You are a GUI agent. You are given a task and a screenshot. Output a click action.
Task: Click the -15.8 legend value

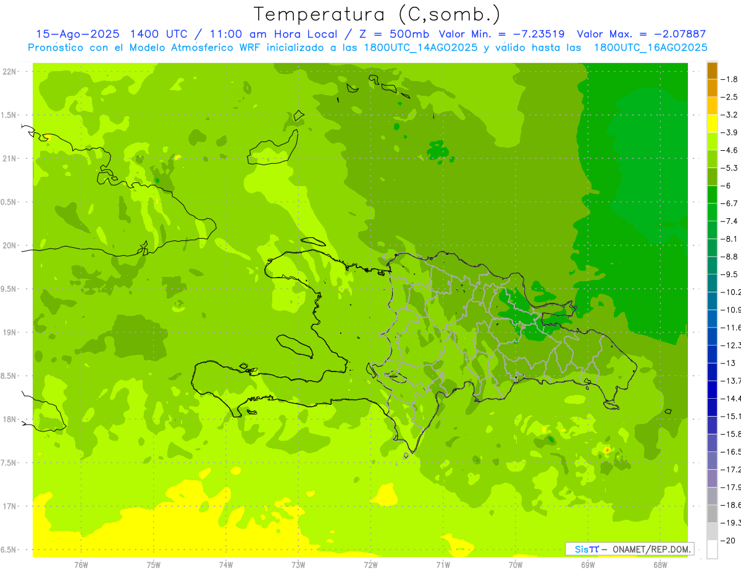click(x=731, y=434)
